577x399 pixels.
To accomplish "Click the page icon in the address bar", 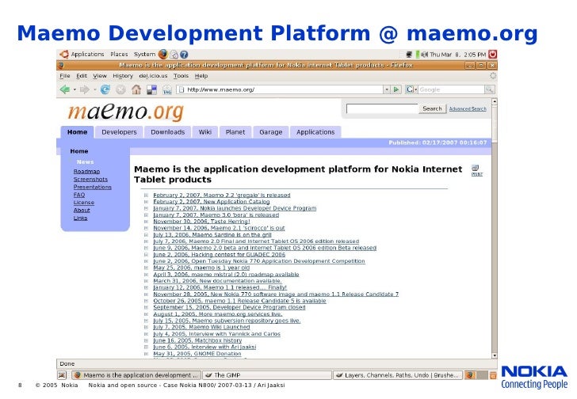I will (182, 89).
